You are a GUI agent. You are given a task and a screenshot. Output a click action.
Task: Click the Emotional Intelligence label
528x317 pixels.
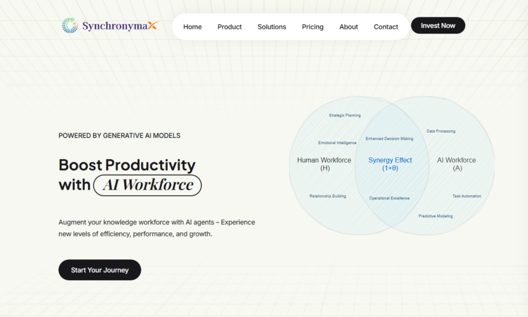337,143
